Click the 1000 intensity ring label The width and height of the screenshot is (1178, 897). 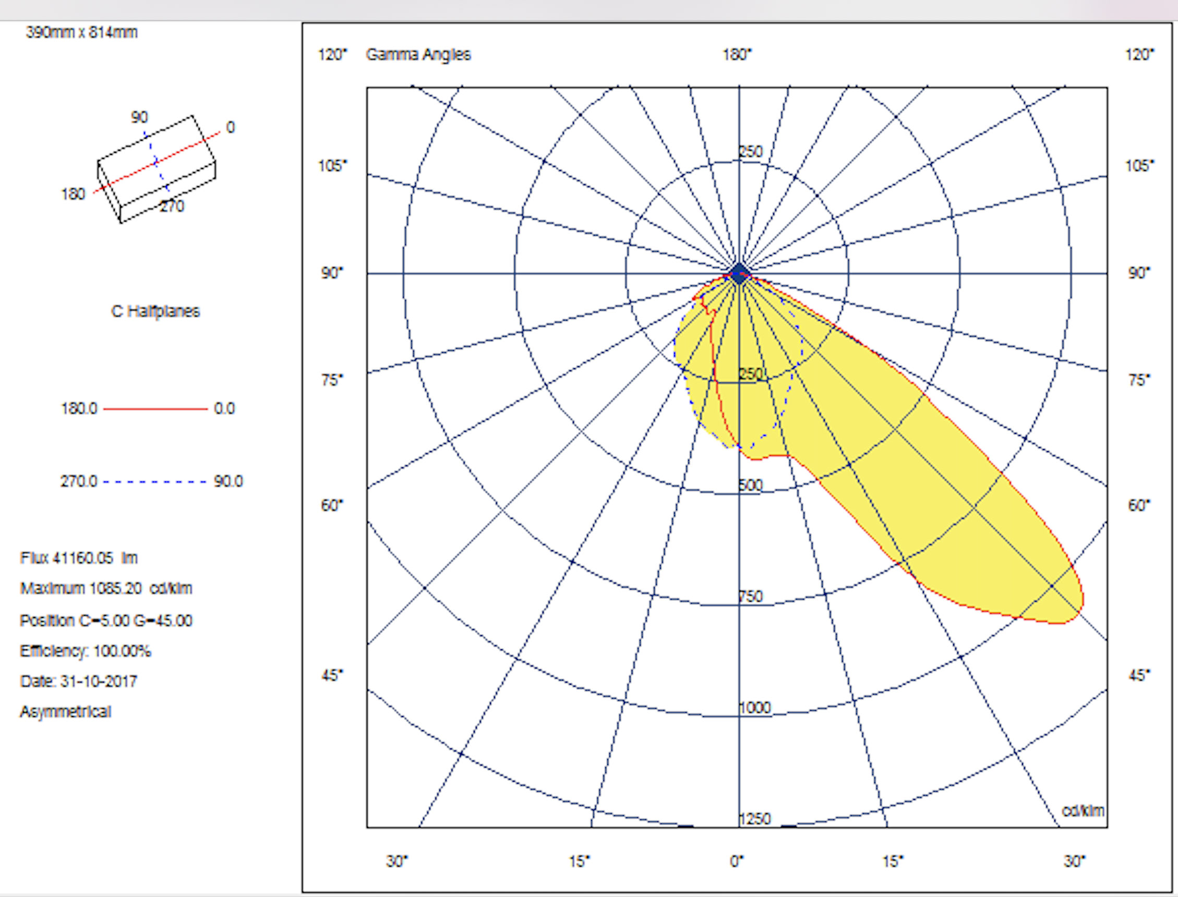click(755, 708)
